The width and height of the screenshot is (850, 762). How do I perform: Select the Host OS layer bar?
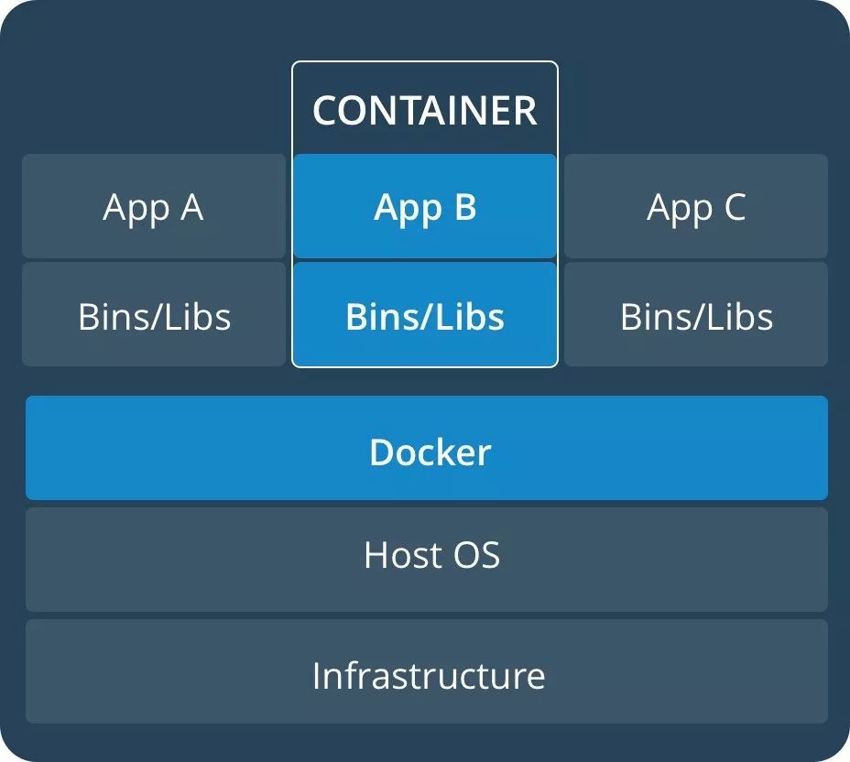[427, 560]
